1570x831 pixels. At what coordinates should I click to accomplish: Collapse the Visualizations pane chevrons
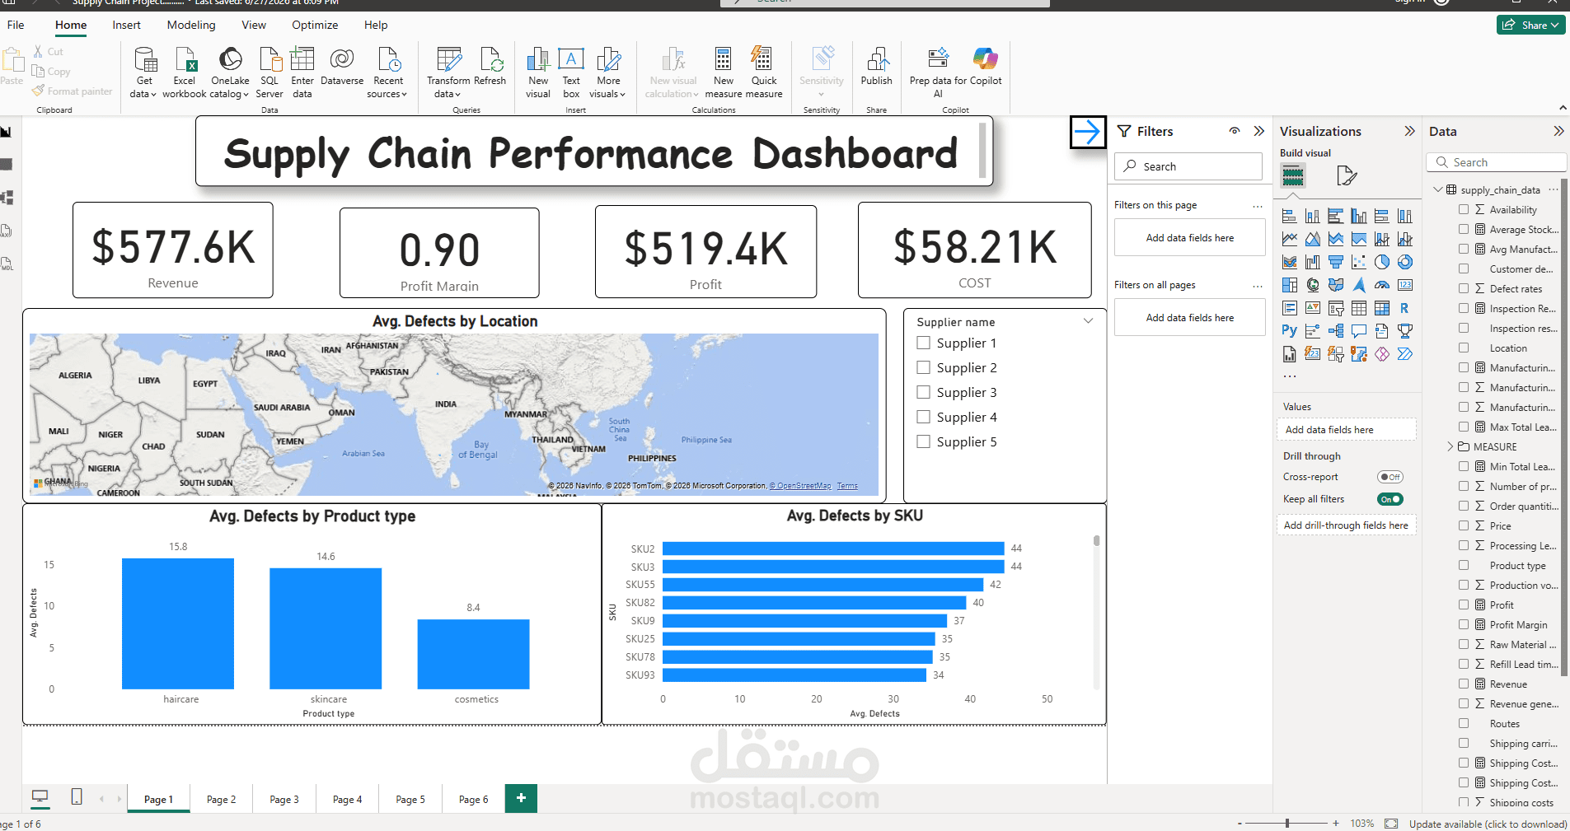point(1409,131)
